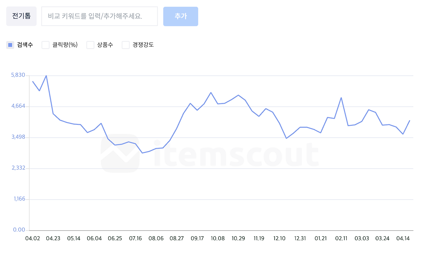
Task: Click the 추가 button to add keyword
Action: pos(180,16)
